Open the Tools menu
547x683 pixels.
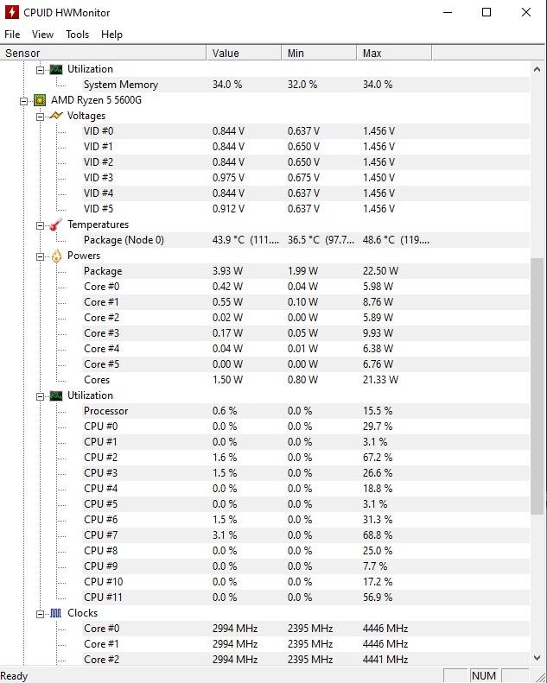(x=77, y=35)
